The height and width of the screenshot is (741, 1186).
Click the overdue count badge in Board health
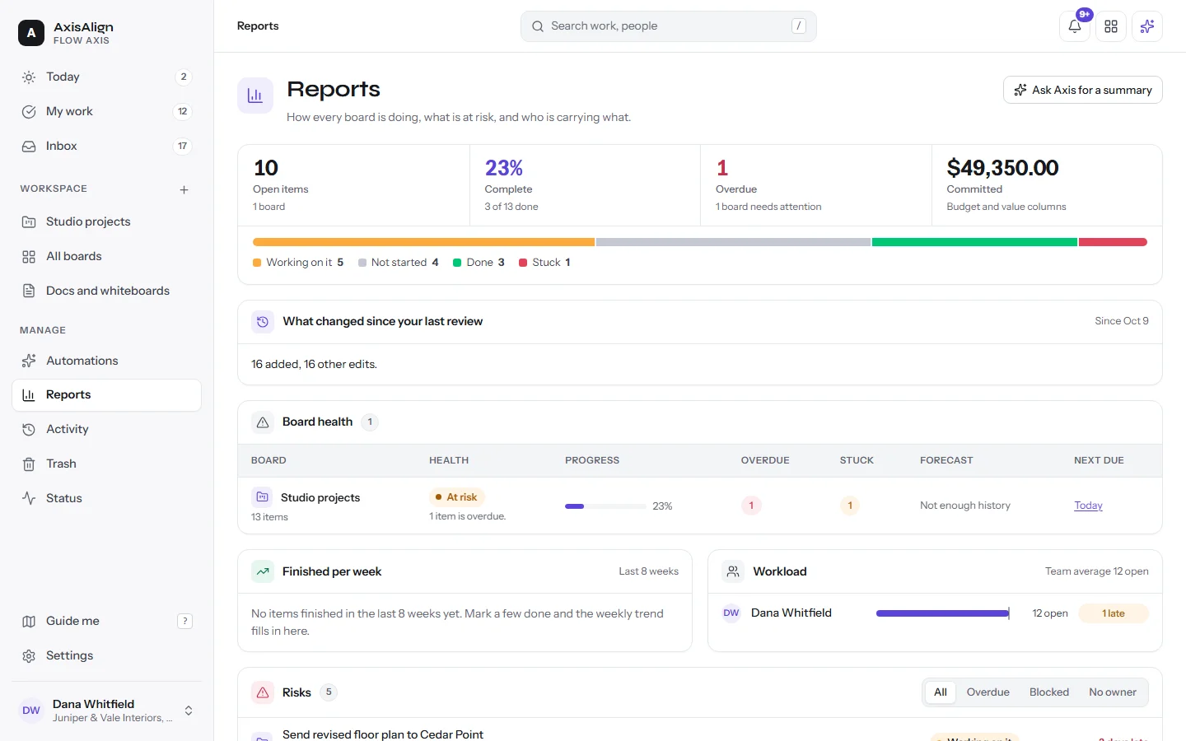[x=751, y=506]
